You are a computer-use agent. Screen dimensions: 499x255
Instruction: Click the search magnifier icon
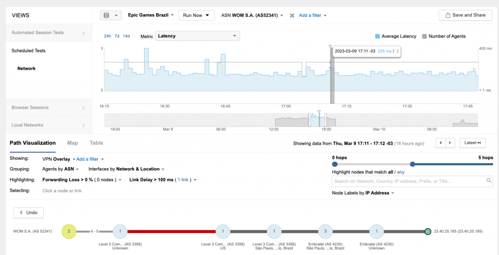pyautogui.click(x=489, y=181)
